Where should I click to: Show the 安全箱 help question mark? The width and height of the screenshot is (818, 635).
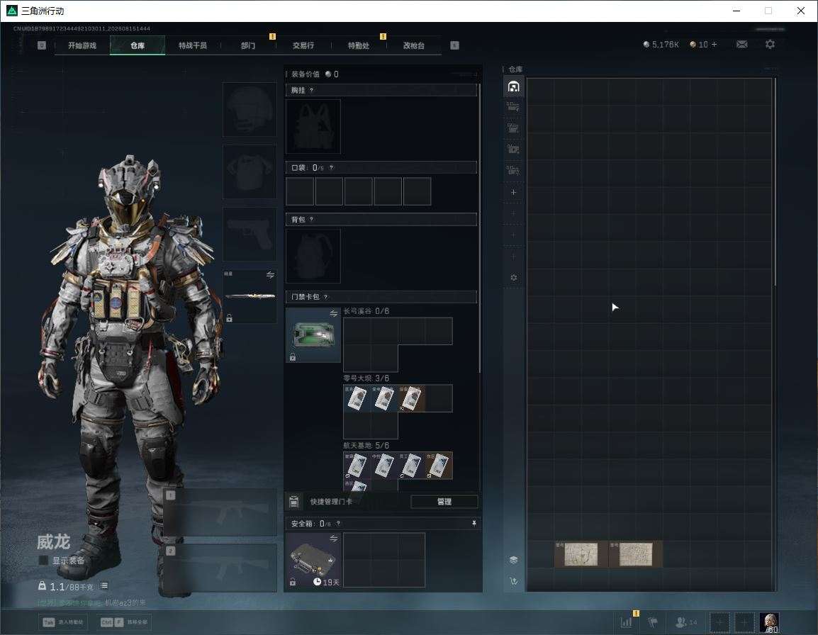338,523
